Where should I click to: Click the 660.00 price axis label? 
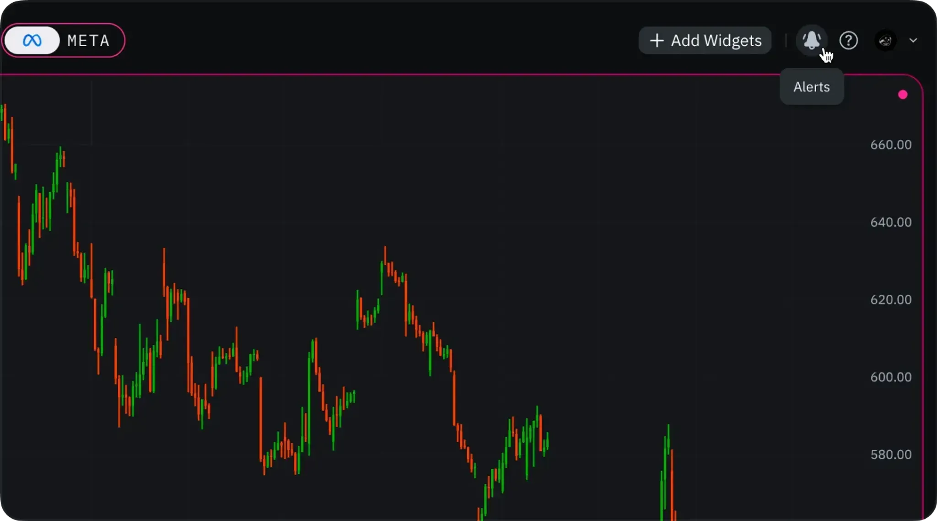click(x=890, y=145)
